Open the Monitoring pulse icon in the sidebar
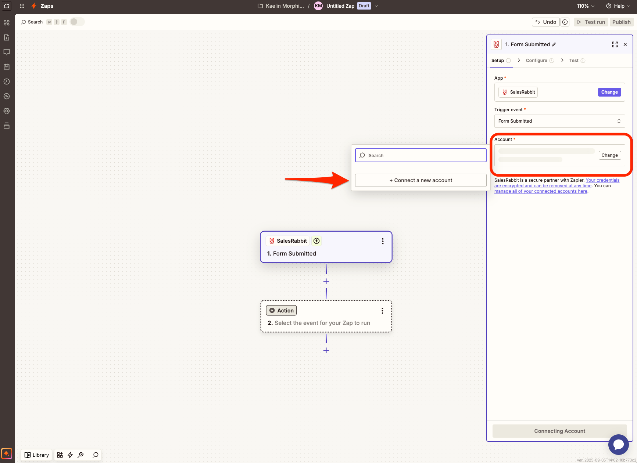637x463 pixels. 7,96
